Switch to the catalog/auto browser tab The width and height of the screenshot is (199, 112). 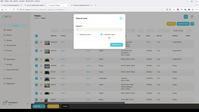[x=81, y=5]
